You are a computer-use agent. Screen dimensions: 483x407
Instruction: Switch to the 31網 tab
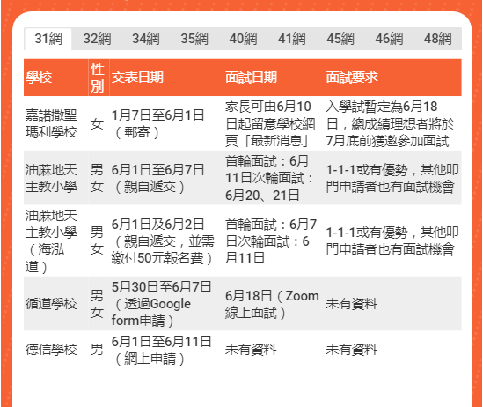tap(48, 39)
